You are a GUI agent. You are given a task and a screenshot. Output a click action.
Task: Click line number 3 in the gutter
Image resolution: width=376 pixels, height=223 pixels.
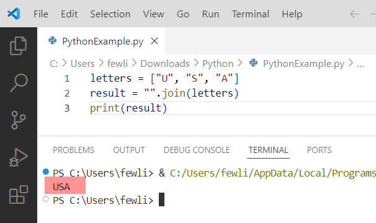[67, 108]
